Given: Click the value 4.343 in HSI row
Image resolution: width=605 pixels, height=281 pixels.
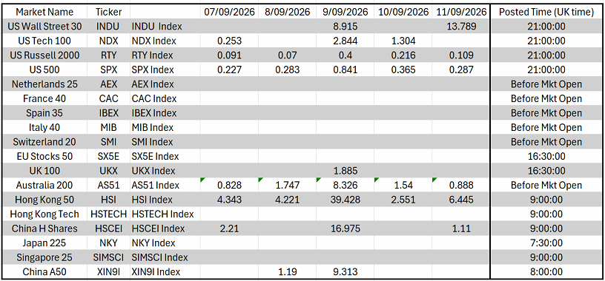Looking at the screenshot, I should click(x=230, y=200).
